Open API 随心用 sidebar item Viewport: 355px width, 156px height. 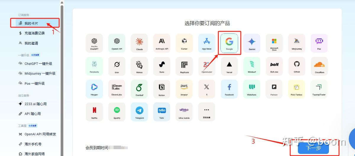30,114
